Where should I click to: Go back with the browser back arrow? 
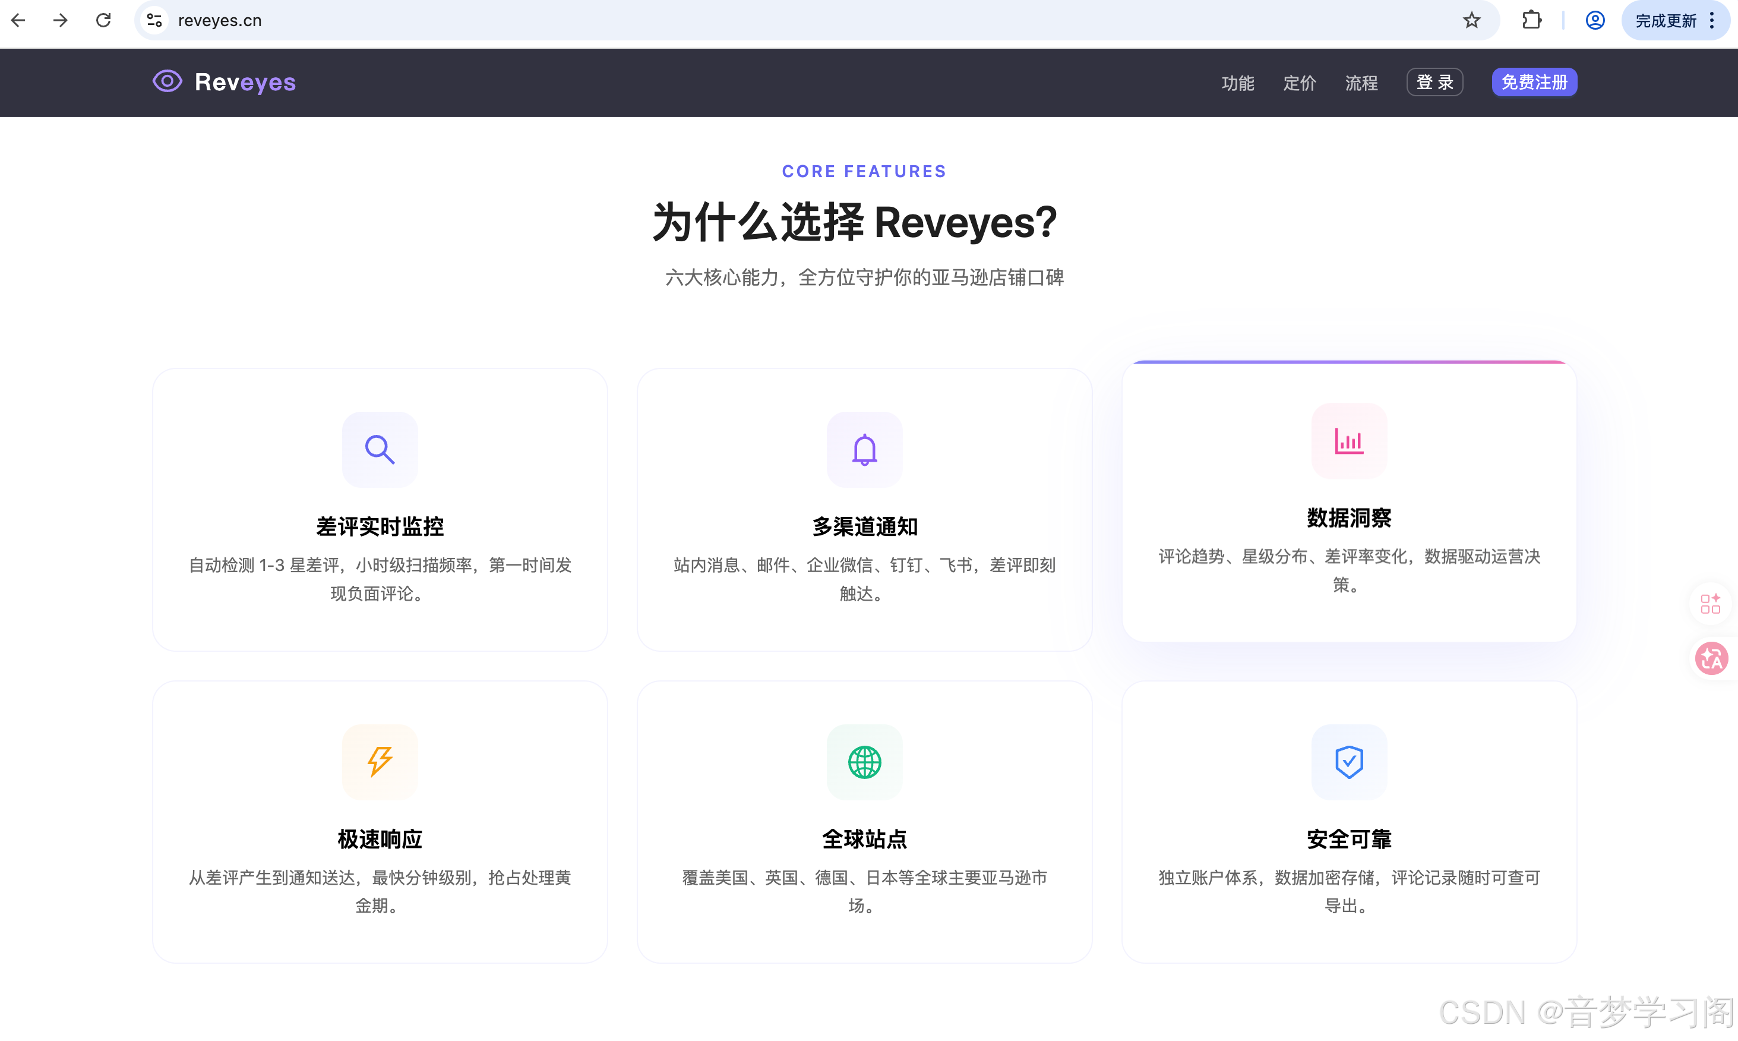click(19, 20)
